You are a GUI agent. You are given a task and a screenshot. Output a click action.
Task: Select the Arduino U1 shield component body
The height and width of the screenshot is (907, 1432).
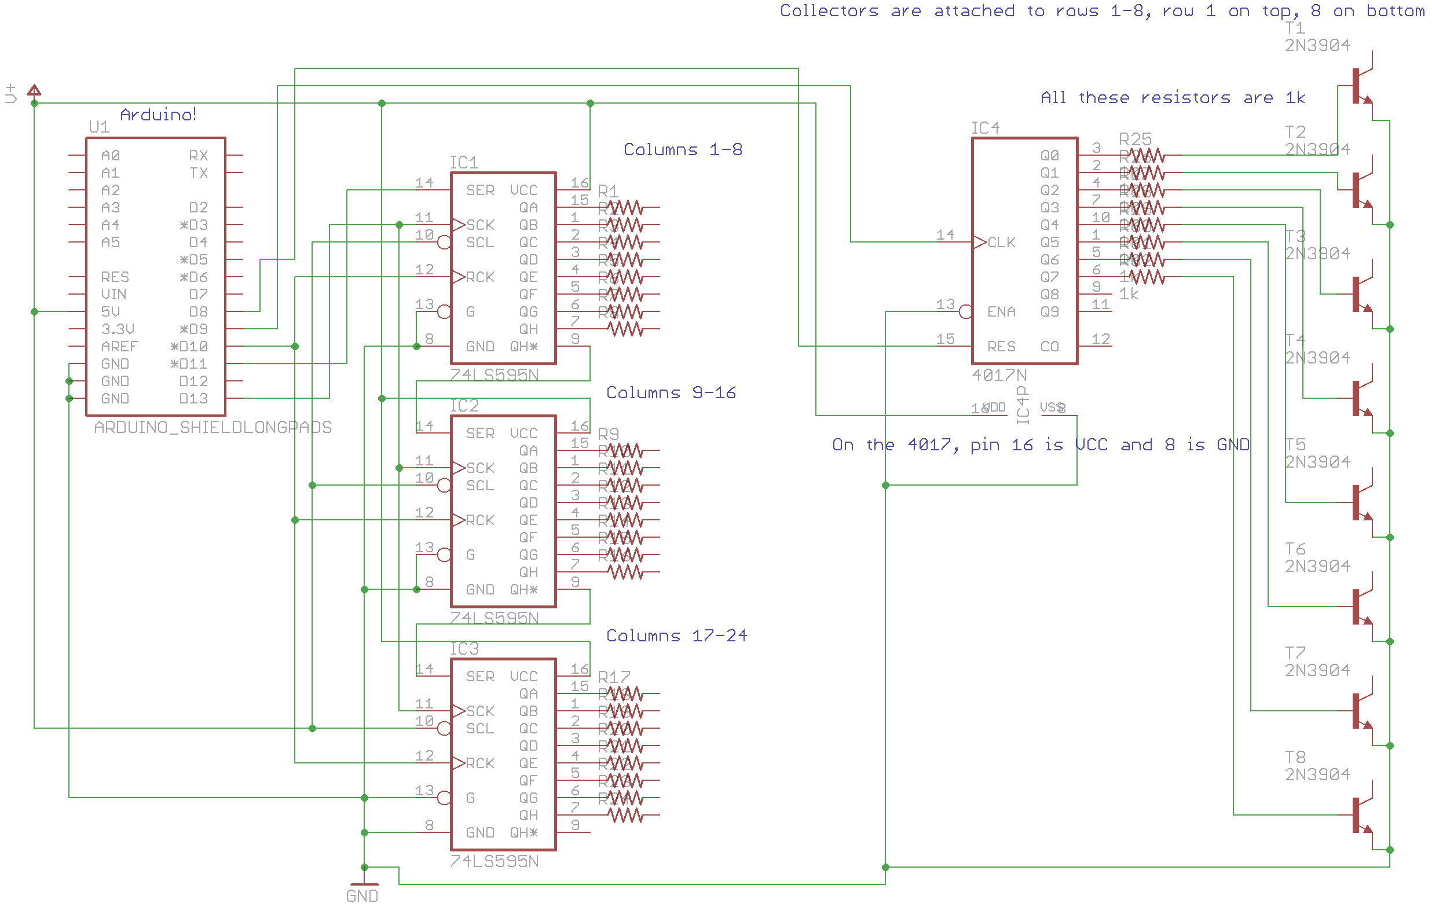155,276
